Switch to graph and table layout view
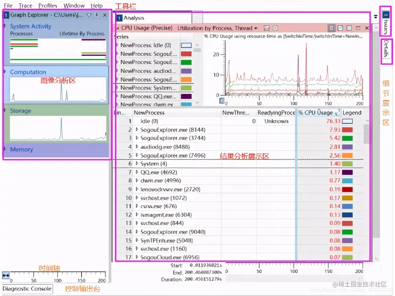Viewport: 395px width, 296px height. (x=331, y=28)
